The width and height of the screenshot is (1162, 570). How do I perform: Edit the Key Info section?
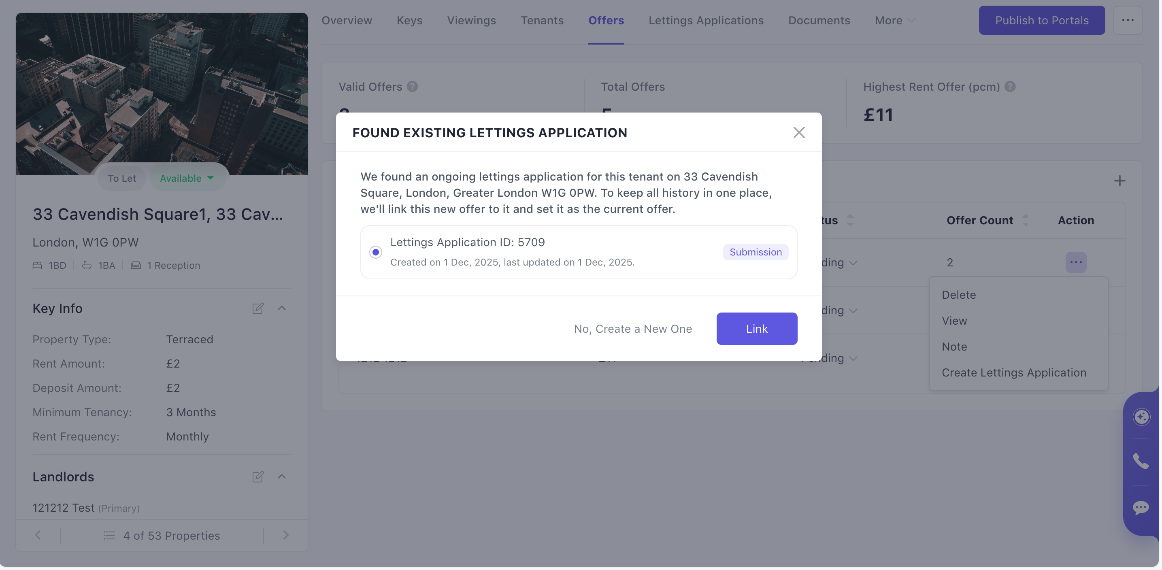click(x=258, y=308)
